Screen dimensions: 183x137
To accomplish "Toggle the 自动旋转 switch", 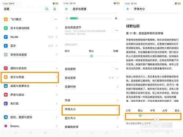I will pyautogui.click(x=115, y=69).
